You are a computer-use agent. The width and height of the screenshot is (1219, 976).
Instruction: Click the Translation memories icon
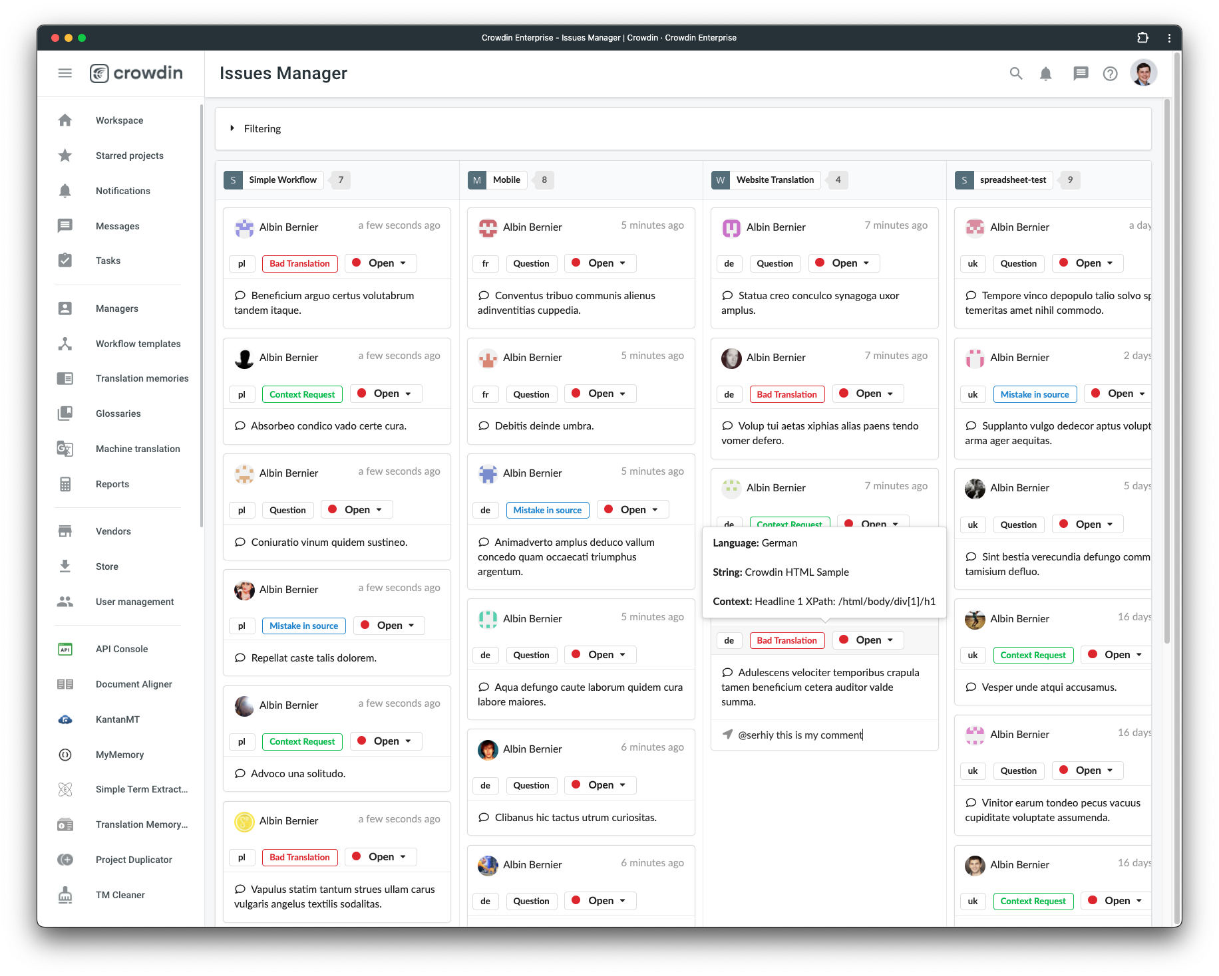click(65, 378)
